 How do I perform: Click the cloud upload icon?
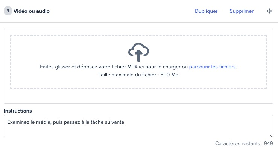[138, 52]
